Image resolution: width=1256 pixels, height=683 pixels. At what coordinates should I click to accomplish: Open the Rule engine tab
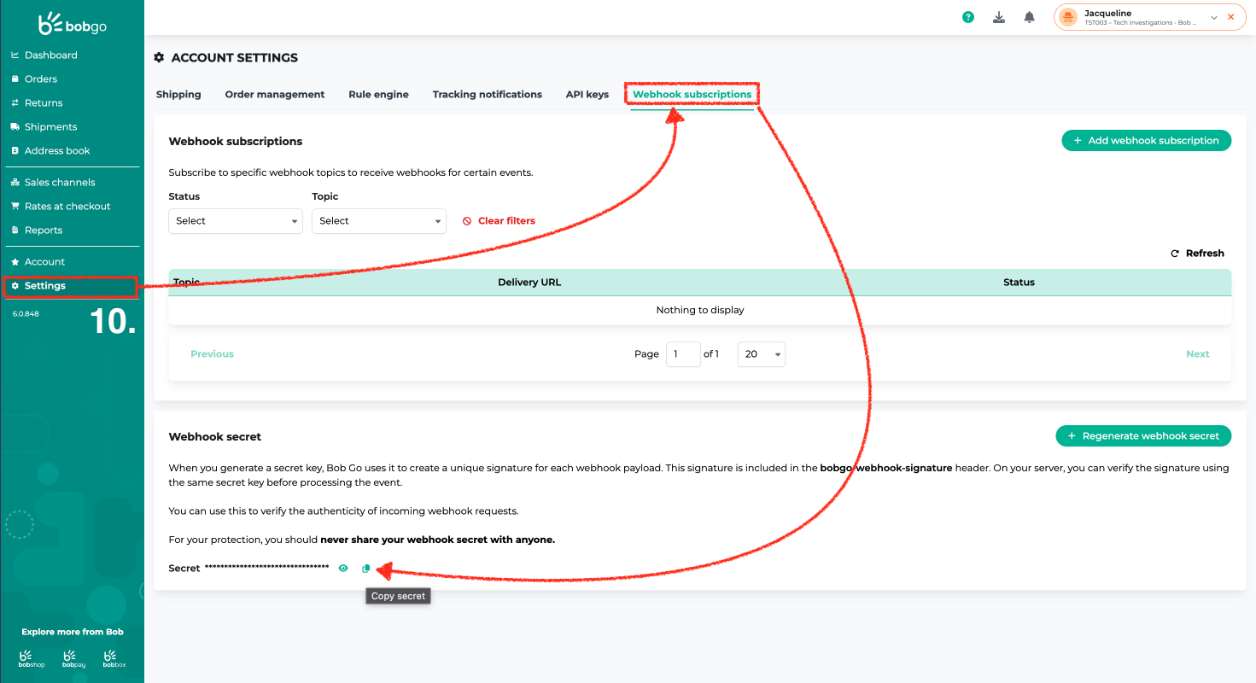[x=378, y=95]
